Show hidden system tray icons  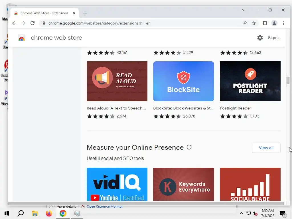[241, 213]
